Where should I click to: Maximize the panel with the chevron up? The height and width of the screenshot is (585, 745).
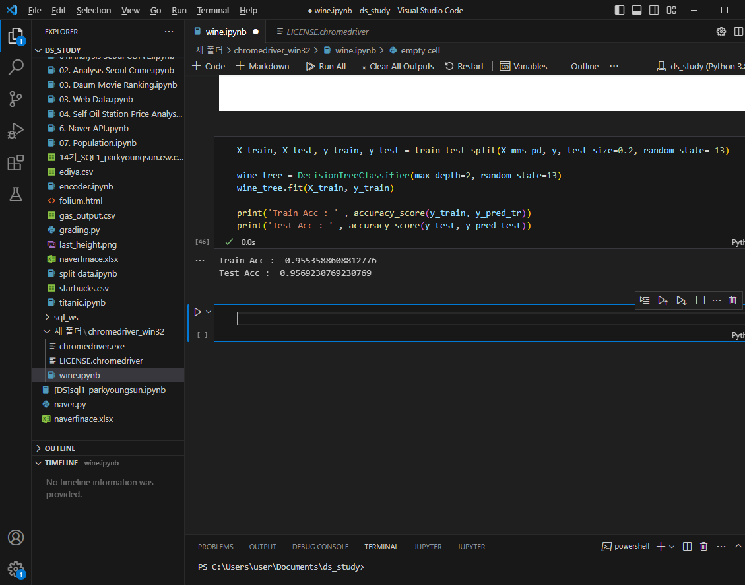(x=738, y=547)
